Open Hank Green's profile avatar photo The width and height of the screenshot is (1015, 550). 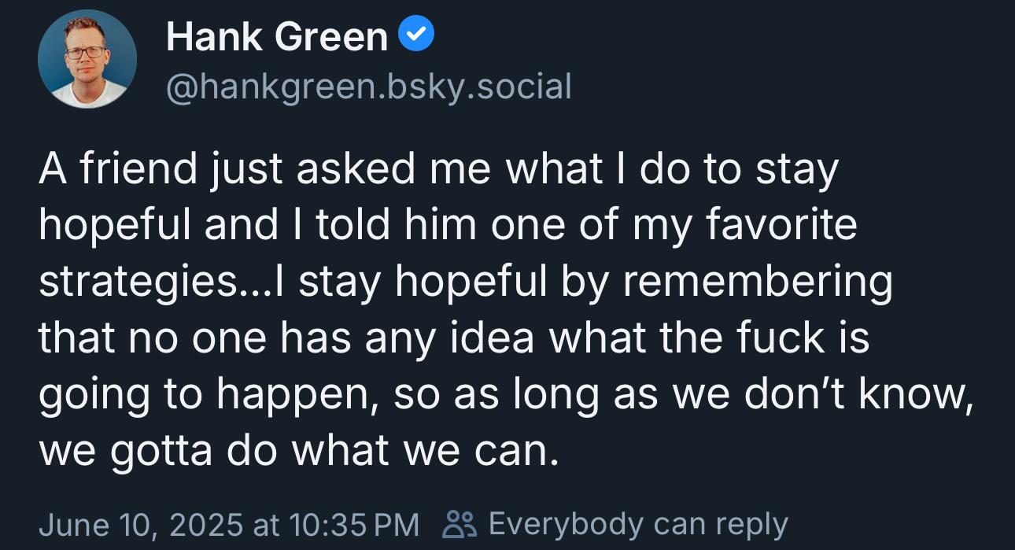point(87,59)
